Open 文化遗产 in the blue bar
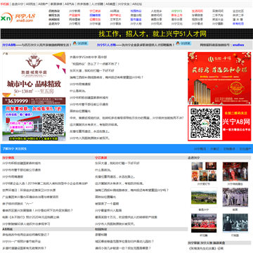 (245, 149)
